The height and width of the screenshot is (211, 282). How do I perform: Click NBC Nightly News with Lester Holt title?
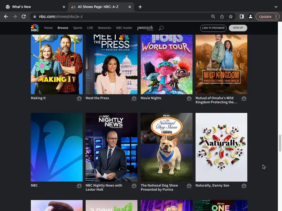coord(104,187)
